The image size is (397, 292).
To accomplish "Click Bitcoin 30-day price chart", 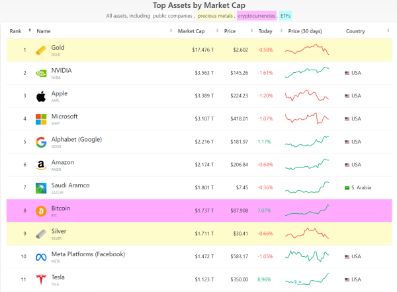I will click(307, 210).
